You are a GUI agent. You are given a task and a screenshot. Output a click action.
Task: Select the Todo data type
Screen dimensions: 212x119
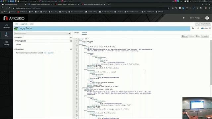tap(19, 45)
